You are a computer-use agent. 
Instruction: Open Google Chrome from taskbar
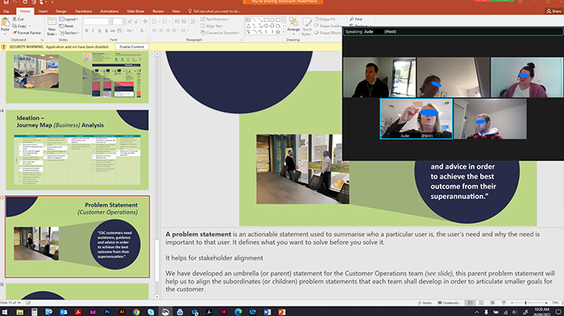click(x=136, y=312)
